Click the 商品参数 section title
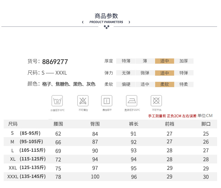 (106, 16)
